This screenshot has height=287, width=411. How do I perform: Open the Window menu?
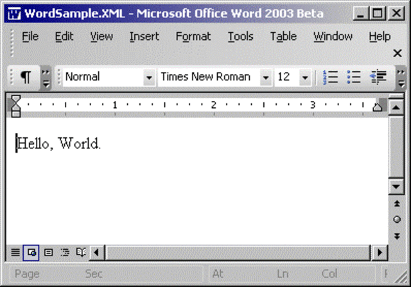(333, 37)
